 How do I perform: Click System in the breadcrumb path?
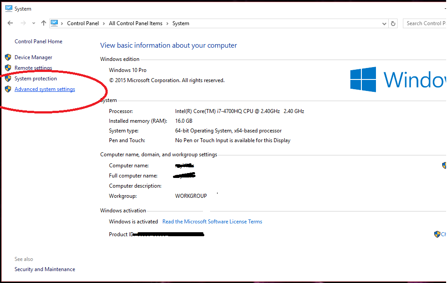pyautogui.click(x=181, y=23)
